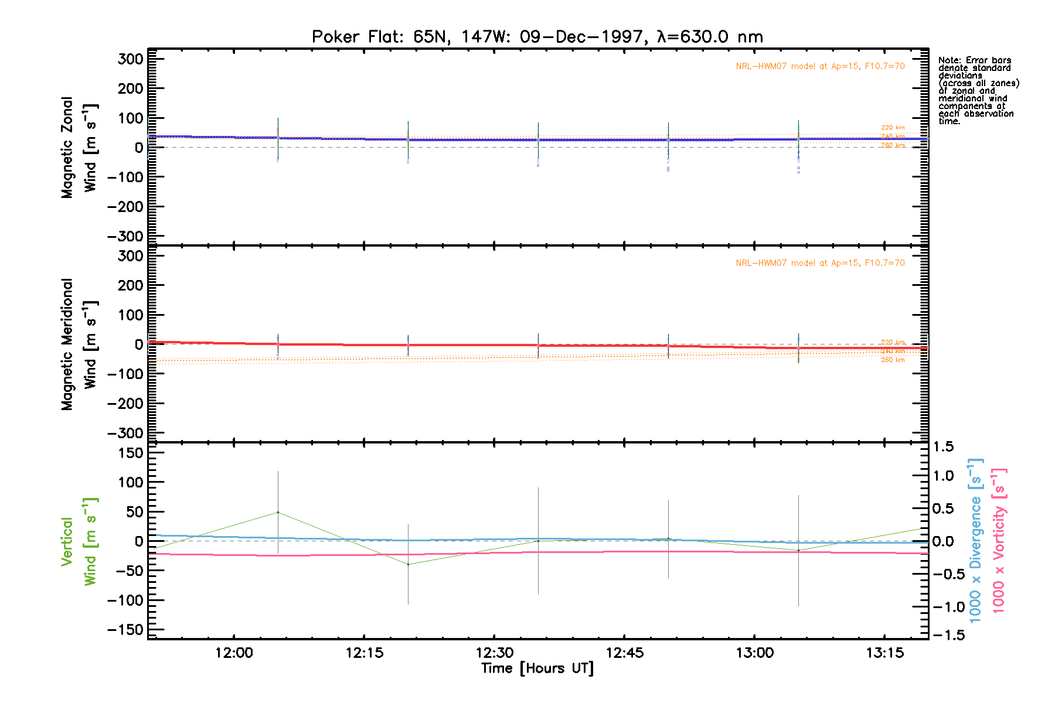Click the error bars note text
Screen dimensions: 1055x703
pyautogui.click(x=978, y=91)
